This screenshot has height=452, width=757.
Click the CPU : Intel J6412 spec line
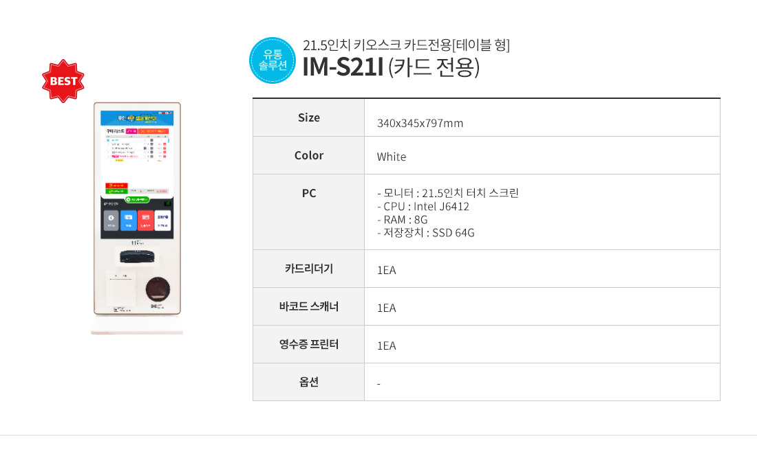pos(423,206)
